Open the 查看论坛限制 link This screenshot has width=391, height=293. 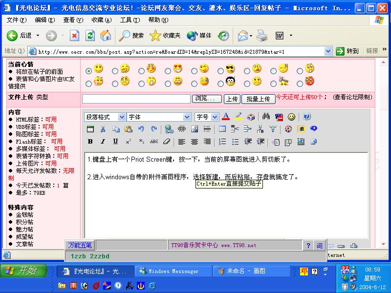pyautogui.click(x=352, y=97)
